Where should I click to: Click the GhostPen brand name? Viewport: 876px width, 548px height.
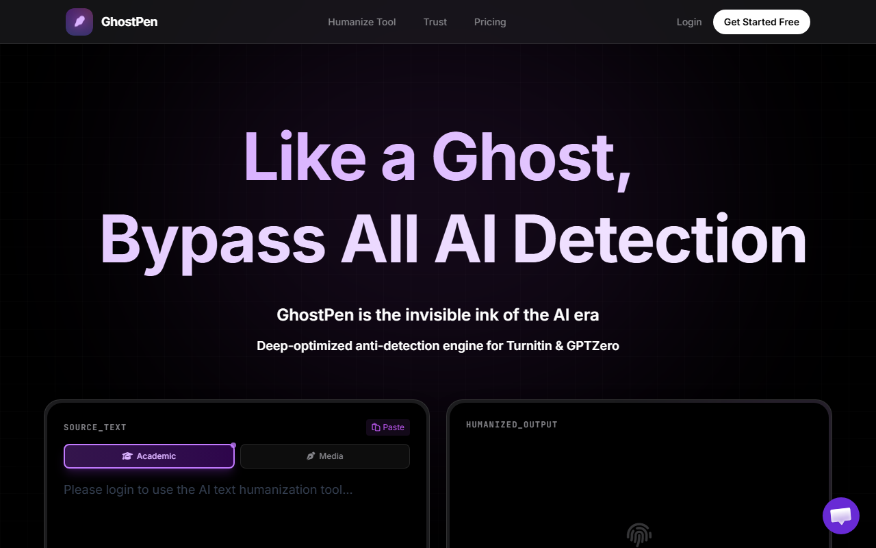pos(129,22)
